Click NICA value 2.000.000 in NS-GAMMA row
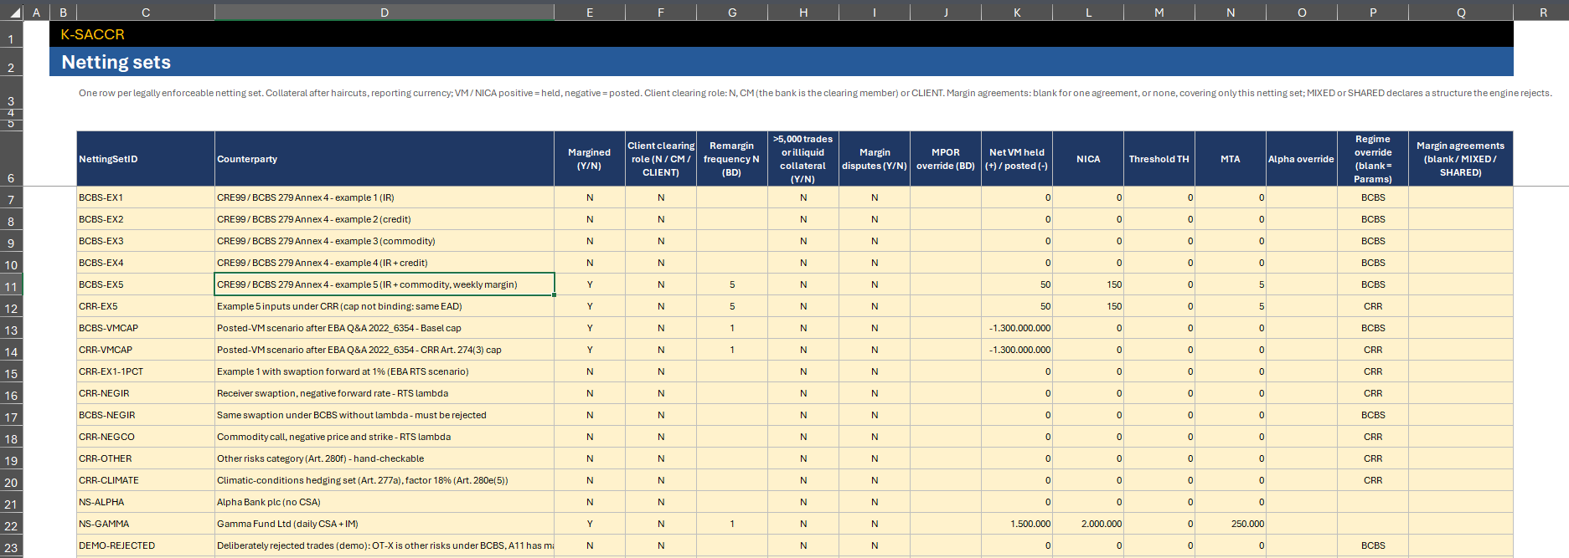The height and width of the screenshot is (558, 1569). 1088,524
